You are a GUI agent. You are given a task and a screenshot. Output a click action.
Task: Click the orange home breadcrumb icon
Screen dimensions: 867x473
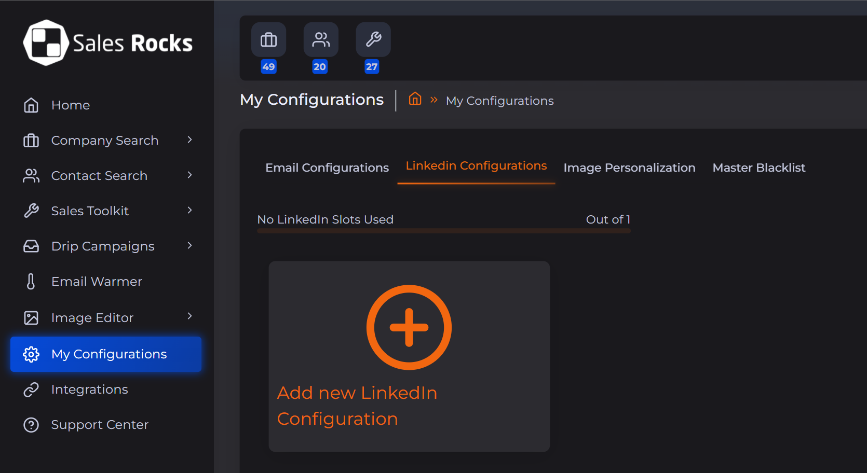tap(415, 99)
